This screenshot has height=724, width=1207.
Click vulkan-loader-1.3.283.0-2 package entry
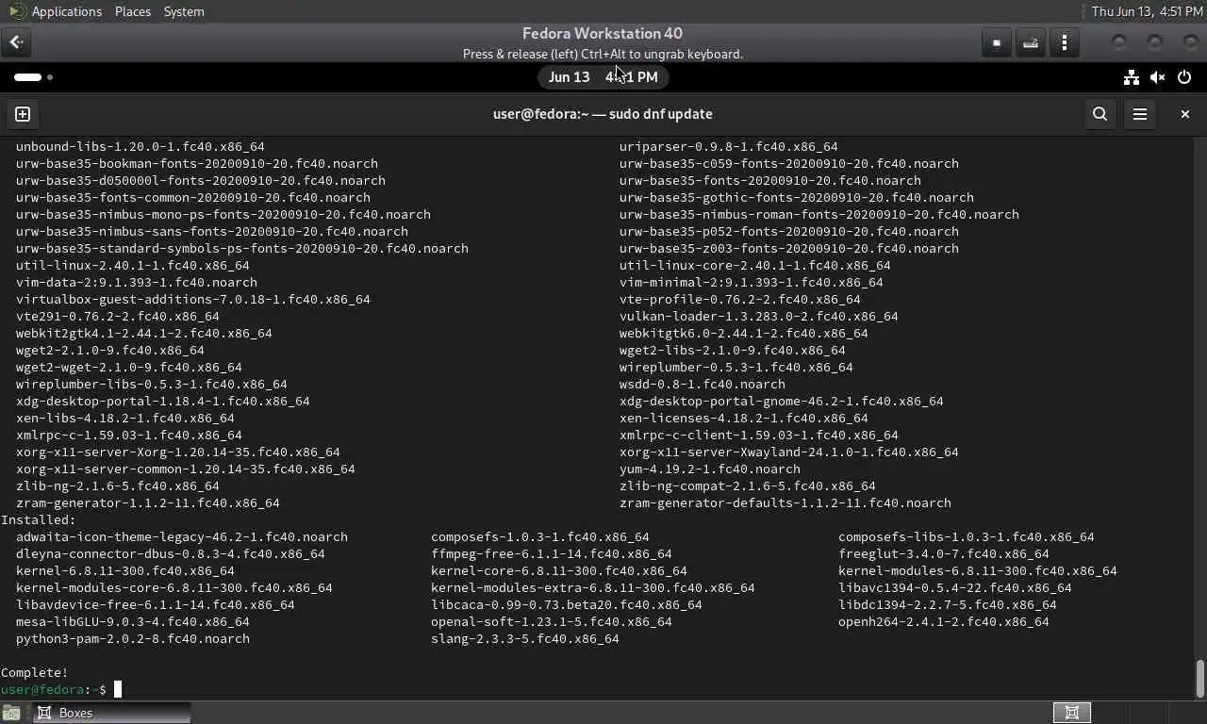759,316
